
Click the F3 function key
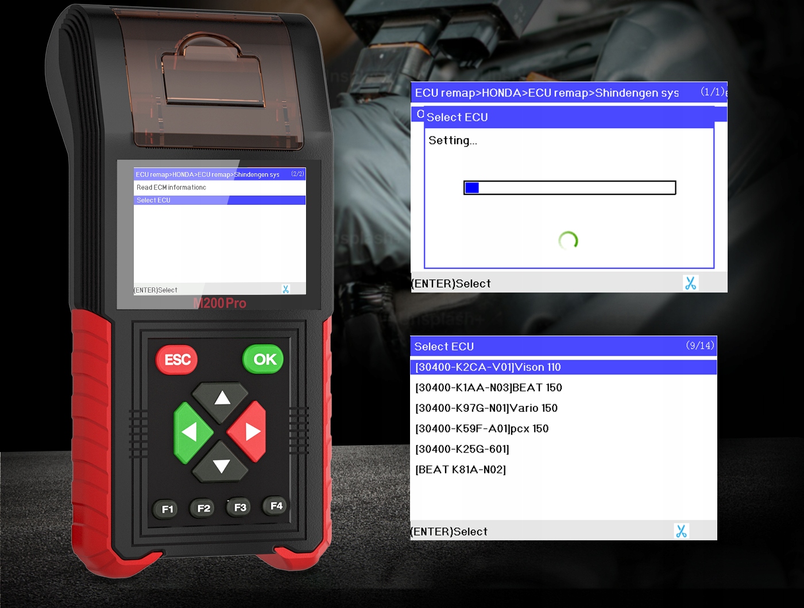(x=239, y=507)
